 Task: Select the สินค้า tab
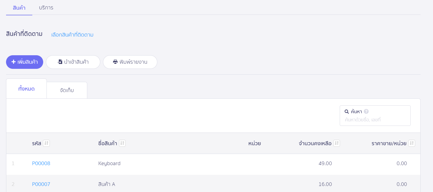click(19, 8)
